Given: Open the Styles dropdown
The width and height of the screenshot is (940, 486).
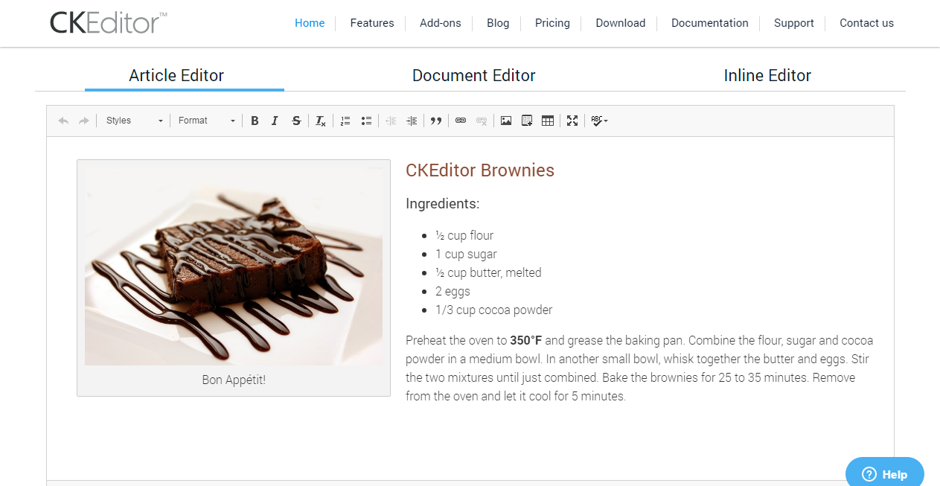Looking at the screenshot, I should [134, 121].
